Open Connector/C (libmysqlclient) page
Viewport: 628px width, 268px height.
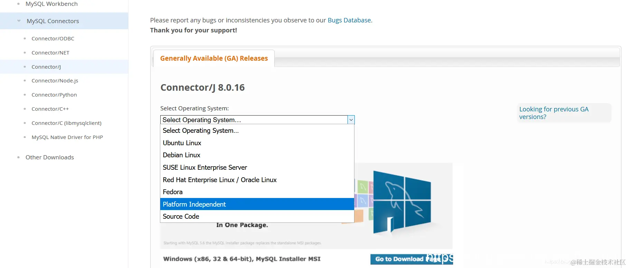[66, 123]
